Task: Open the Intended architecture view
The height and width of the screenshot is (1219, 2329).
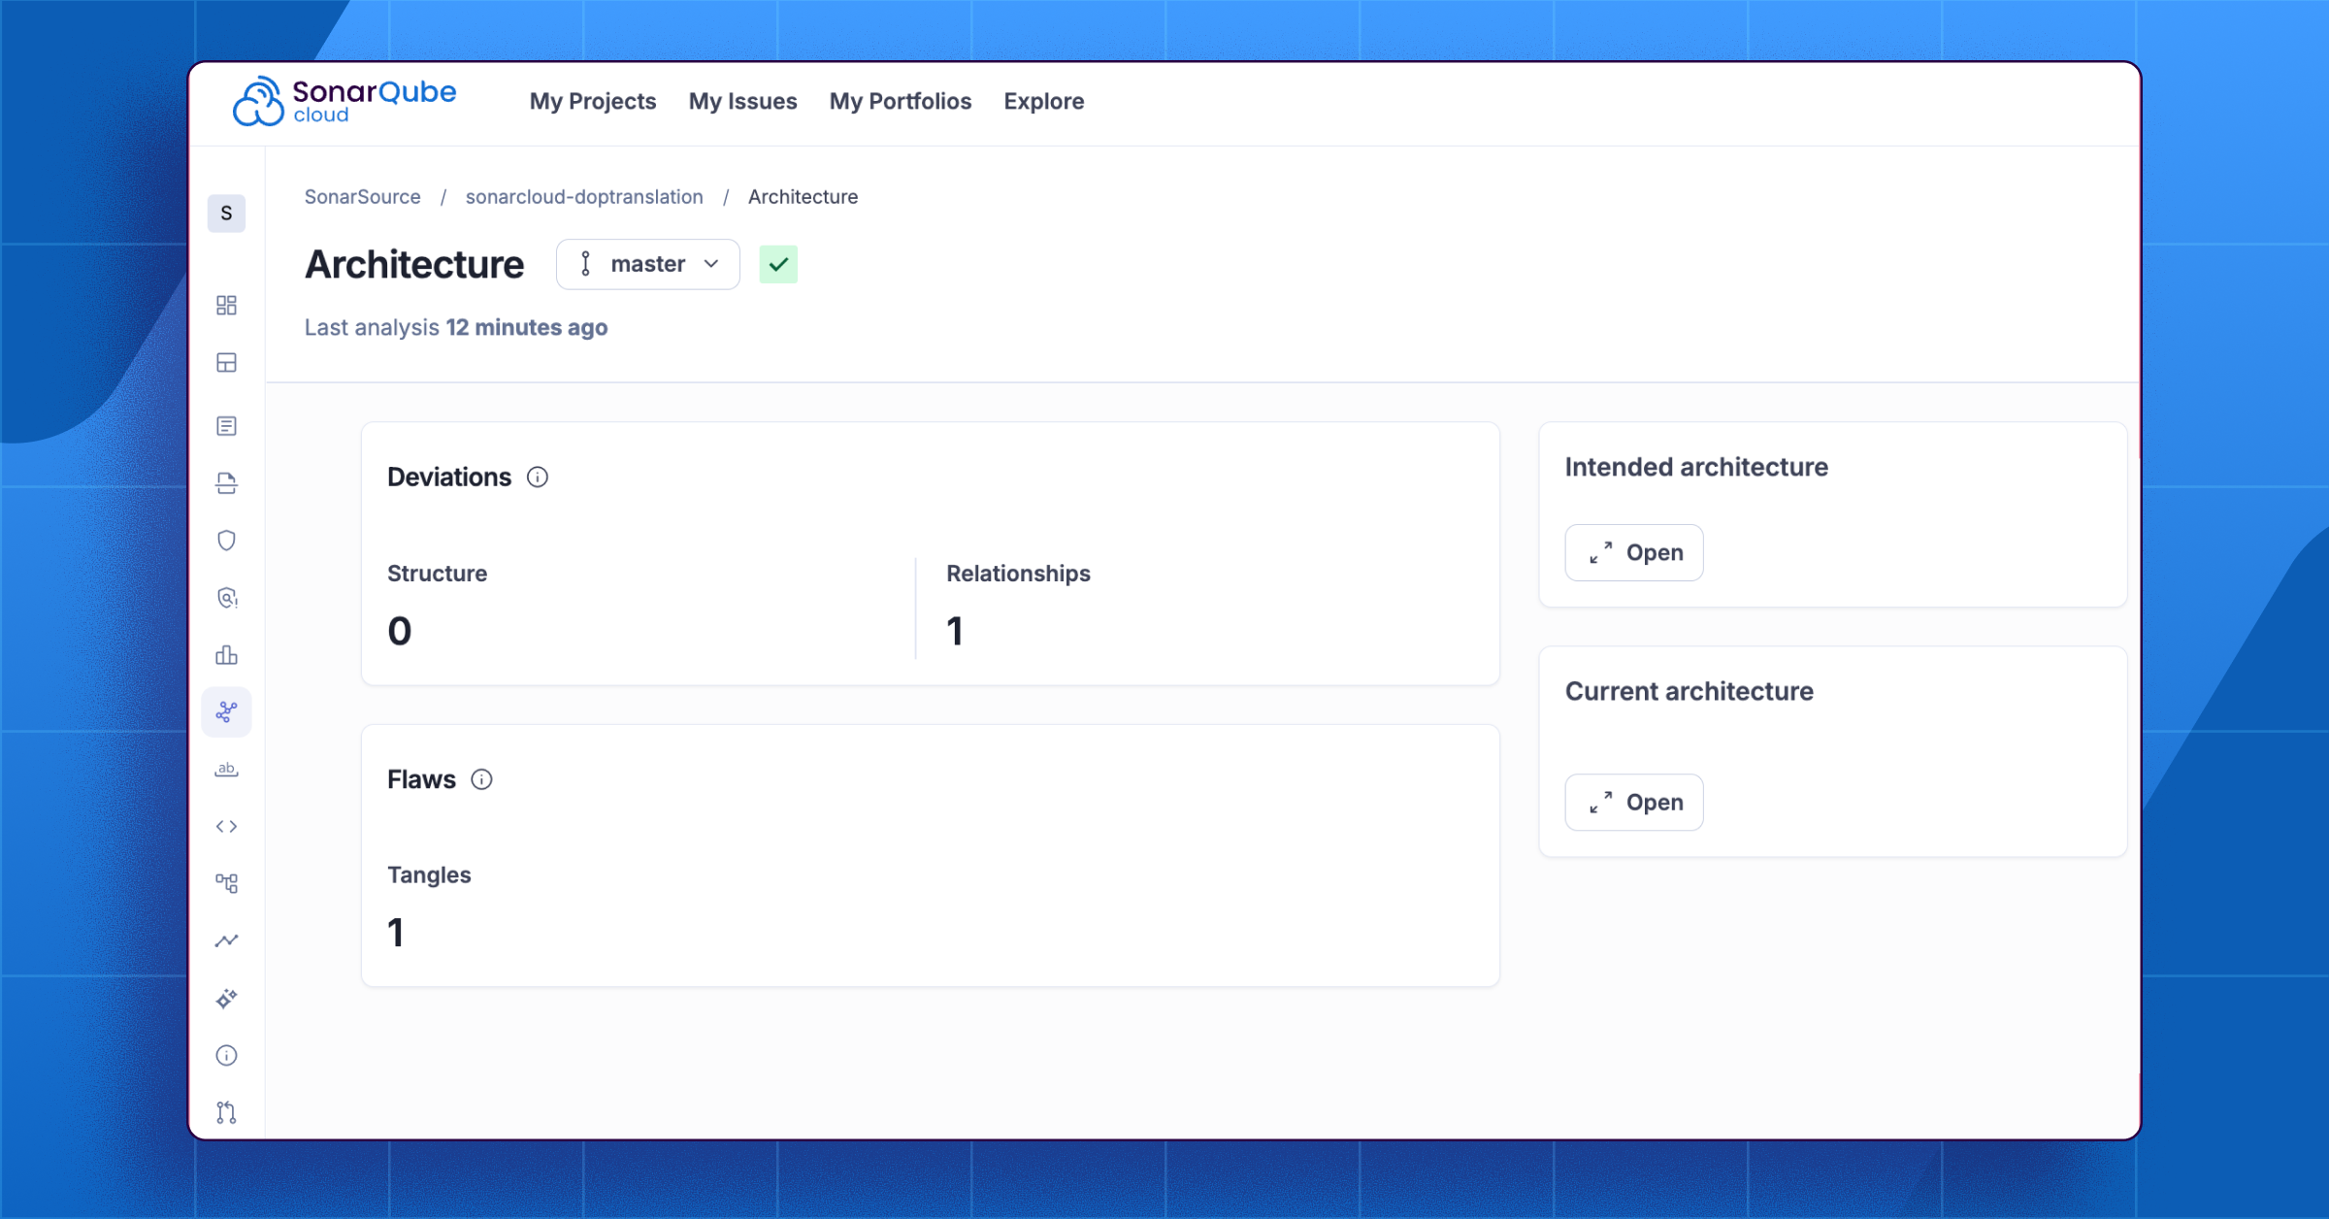Action: coord(1633,552)
